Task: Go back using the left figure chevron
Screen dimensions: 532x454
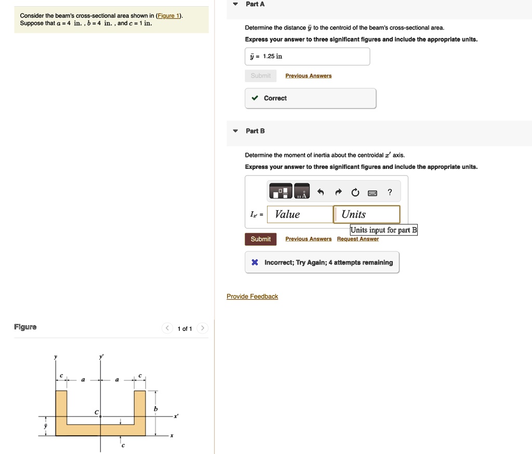Action: tap(167, 328)
